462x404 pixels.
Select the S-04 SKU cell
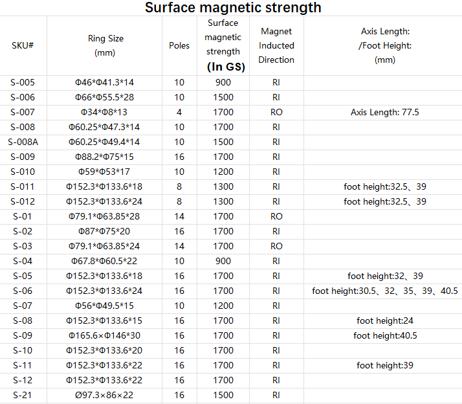point(23,262)
